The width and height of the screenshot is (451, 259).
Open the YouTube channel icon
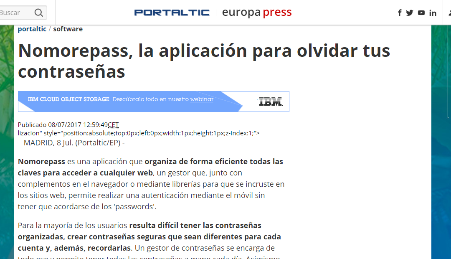coord(421,13)
